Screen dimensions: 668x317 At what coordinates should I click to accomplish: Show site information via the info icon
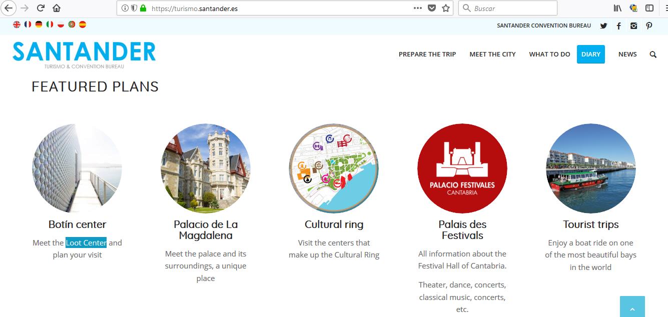pos(125,8)
